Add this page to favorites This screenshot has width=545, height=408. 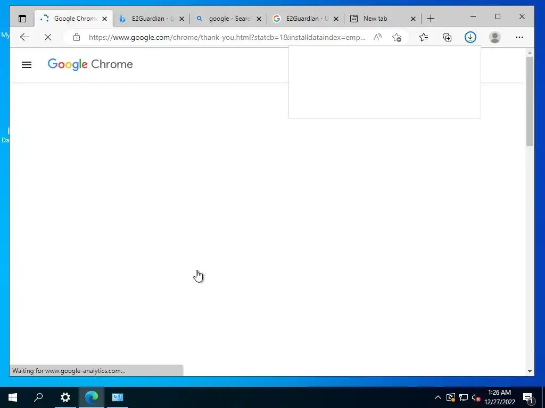397,37
